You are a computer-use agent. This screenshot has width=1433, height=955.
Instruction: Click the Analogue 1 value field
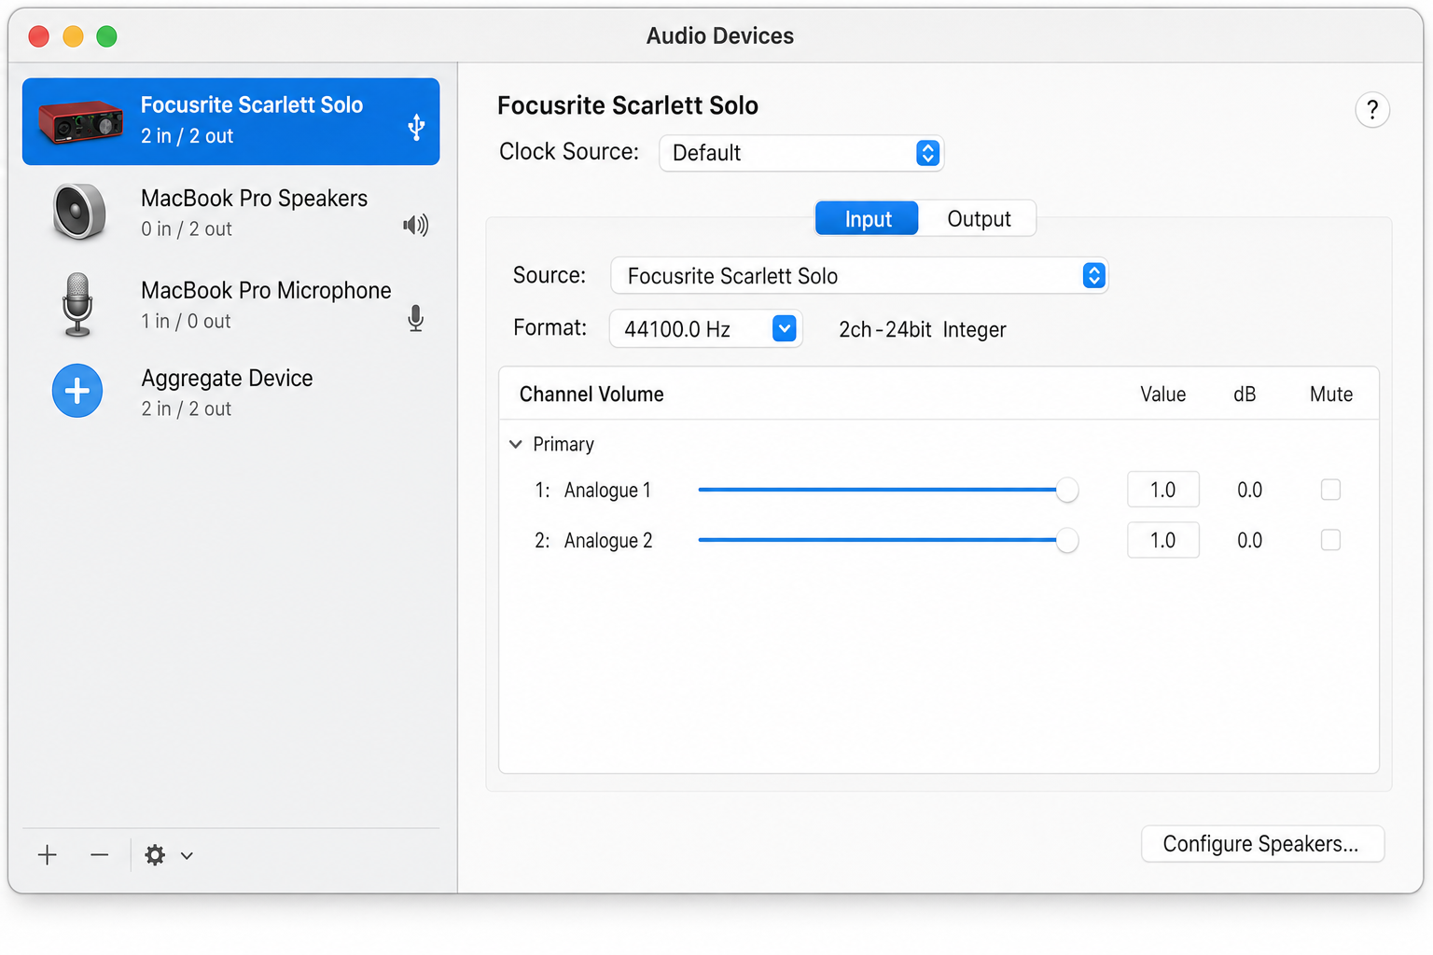(x=1163, y=490)
